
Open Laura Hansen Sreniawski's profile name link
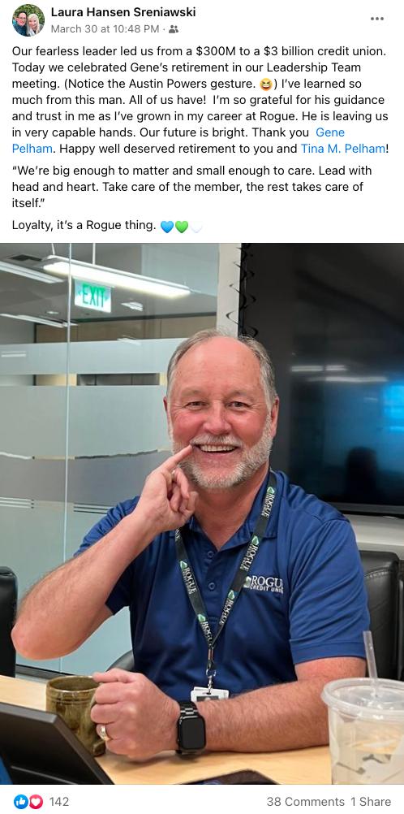point(123,11)
